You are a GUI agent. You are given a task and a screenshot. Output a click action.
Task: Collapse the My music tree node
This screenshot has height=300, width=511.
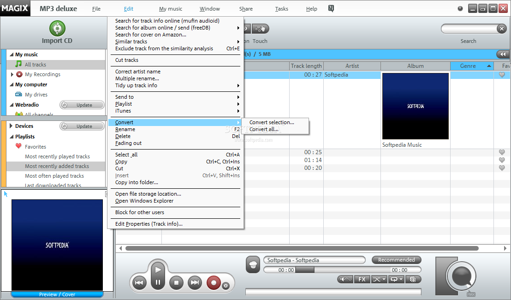tap(12, 54)
